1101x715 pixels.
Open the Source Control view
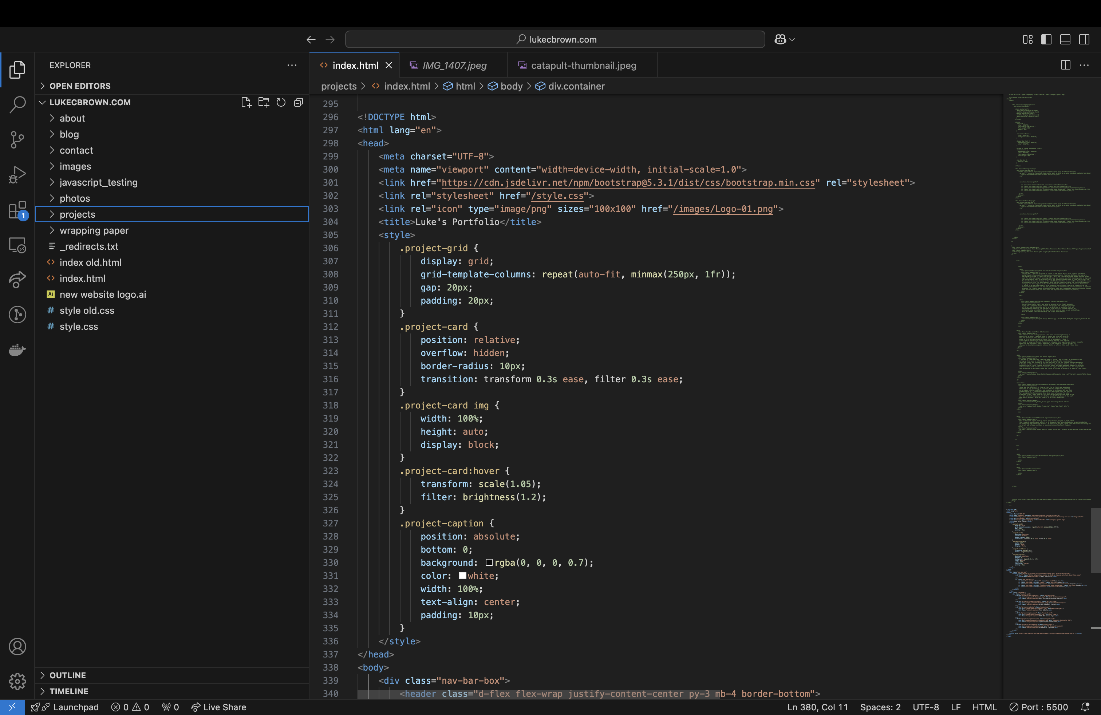(x=17, y=140)
